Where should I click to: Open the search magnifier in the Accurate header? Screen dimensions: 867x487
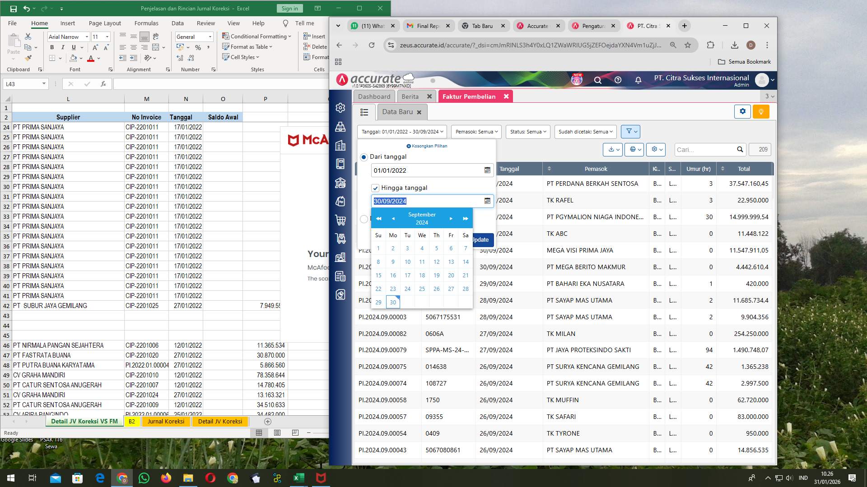pos(598,80)
